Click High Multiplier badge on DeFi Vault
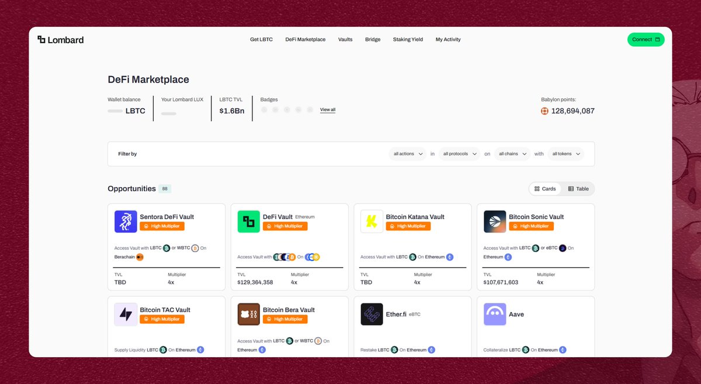701x384 pixels. click(x=285, y=226)
